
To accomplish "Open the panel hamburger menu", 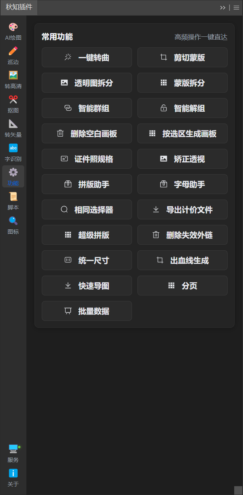I will [236, 8].
